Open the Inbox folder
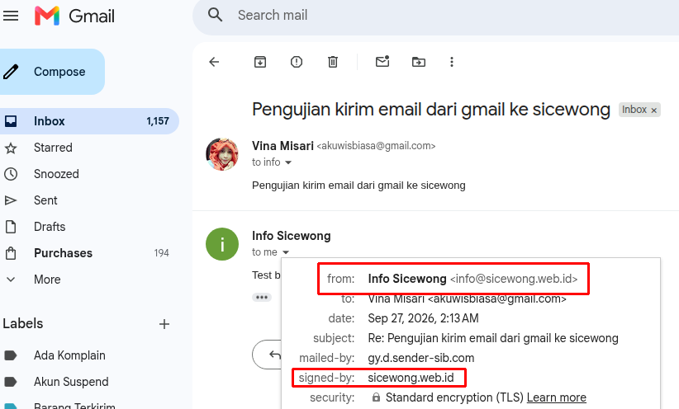The image size is (679, 409). 88,121
